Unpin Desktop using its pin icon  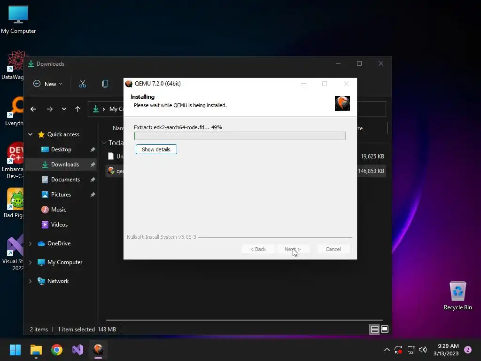[93, 149]
